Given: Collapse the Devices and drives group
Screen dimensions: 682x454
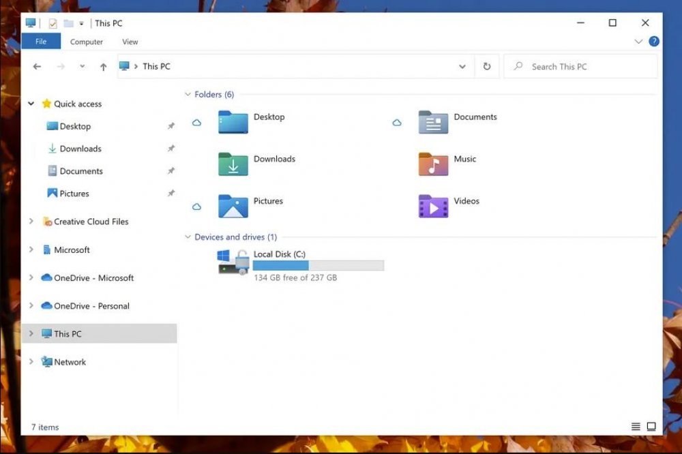Looking at the screenshot, I should pyautogui.click(x=188, y=237).
